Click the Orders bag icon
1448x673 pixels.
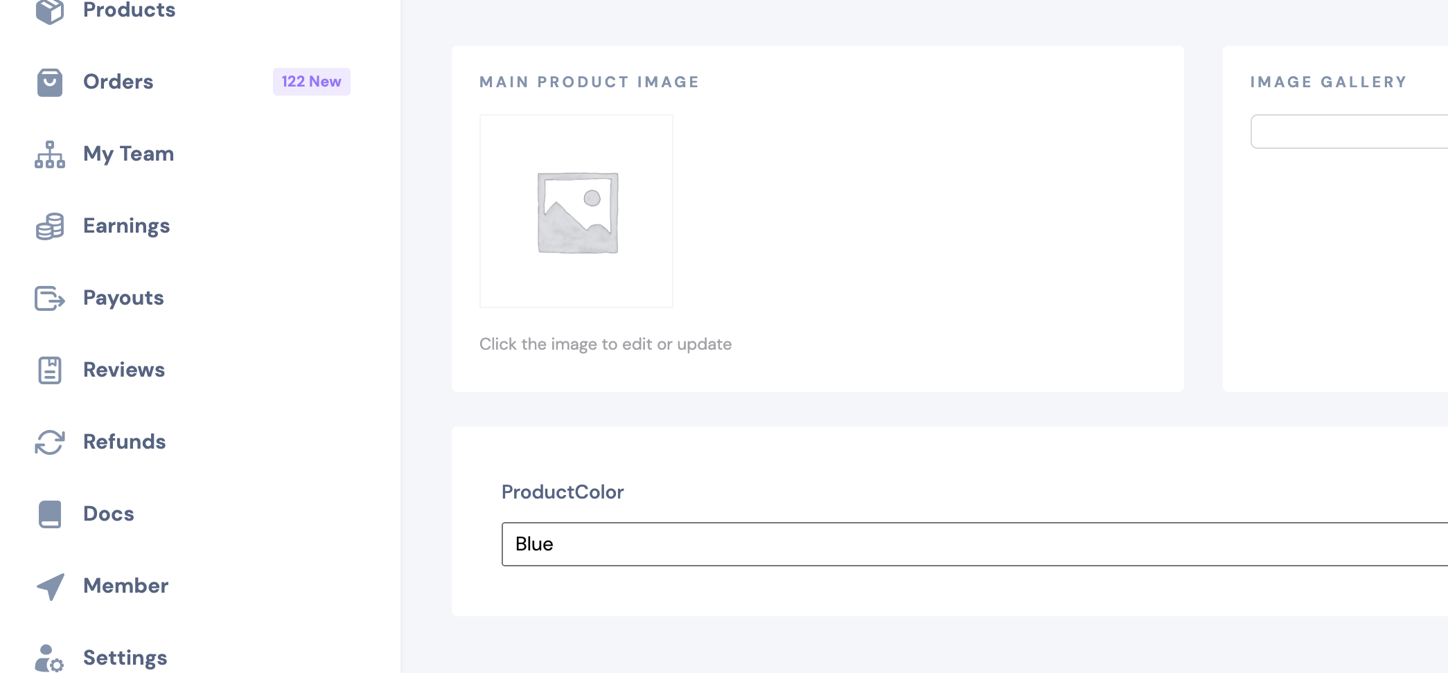click(x=49, y=82)
